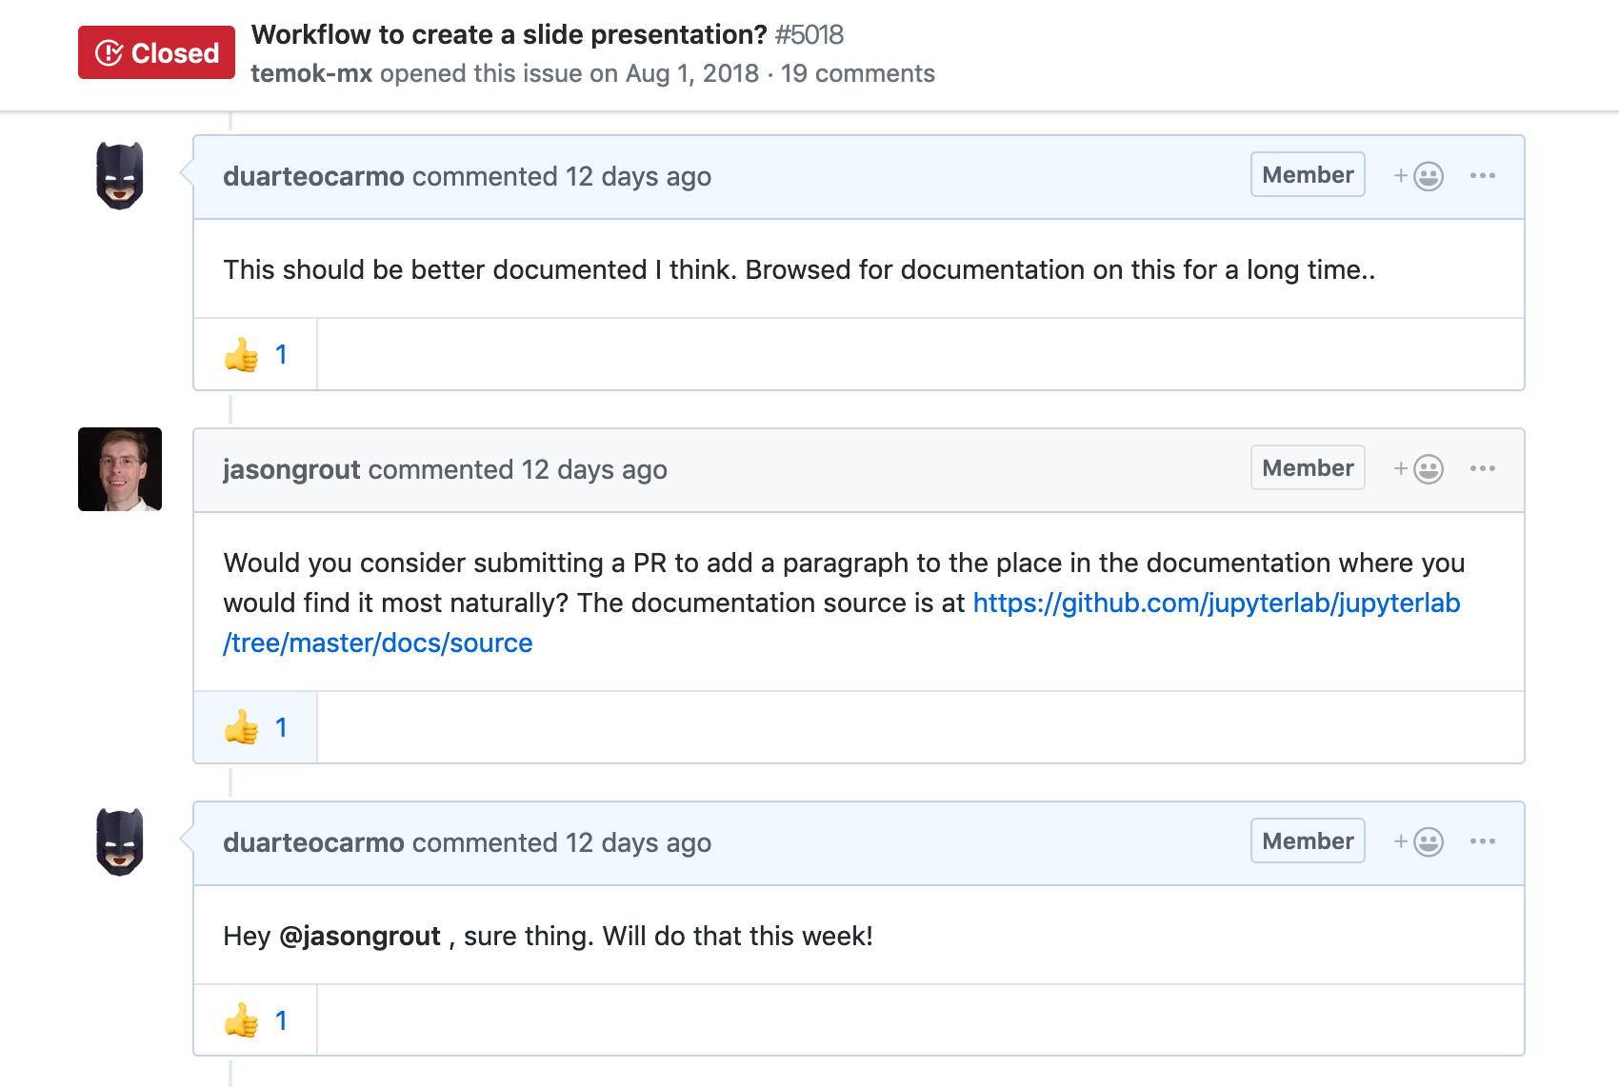This screenshot has width=1619, height=1087.
Task: Click add reaction emoji on last duarteocarmo comment
Action: (1419, 842)
